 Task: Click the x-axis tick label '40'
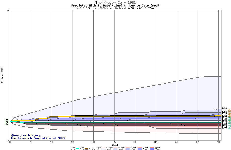[x=177, y=142]
